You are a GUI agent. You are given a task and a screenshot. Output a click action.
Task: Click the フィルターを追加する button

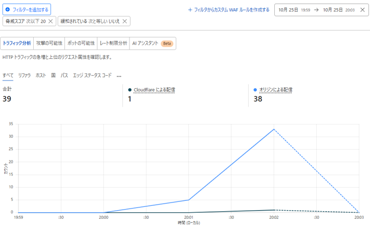(x=27, y=9)
